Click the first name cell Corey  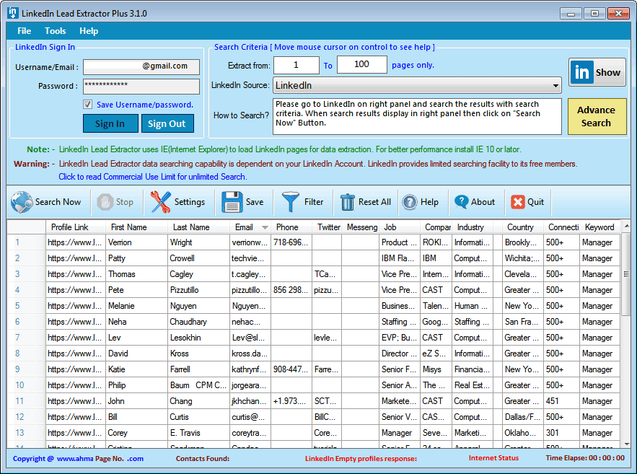136,433
